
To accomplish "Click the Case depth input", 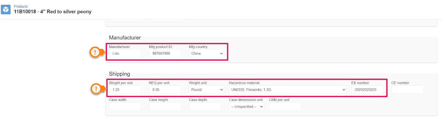I will click(x=205, y=107).
